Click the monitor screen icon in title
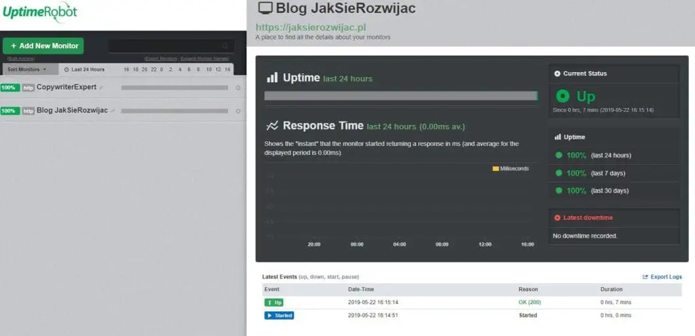The height and width of the screenshot is (336, 695). 265,8
